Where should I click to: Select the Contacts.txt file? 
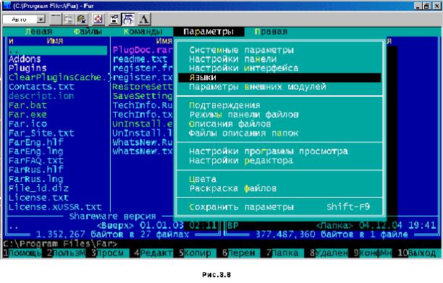pos(41,87)
